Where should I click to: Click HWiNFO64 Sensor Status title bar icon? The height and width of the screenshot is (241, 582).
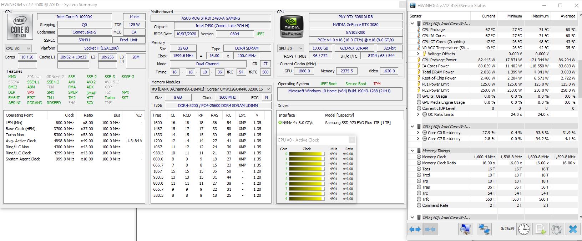[x=413, y=5]
